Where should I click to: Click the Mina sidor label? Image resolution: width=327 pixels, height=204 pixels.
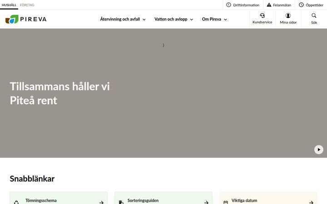click(288, 22)
